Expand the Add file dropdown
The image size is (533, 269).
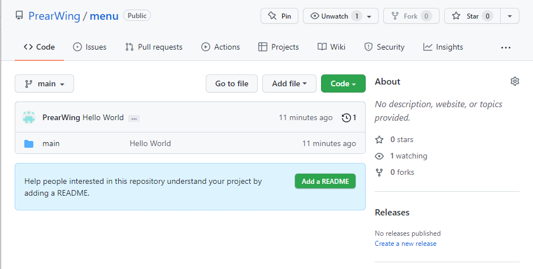pyautogui.click(x=289, y=83)
